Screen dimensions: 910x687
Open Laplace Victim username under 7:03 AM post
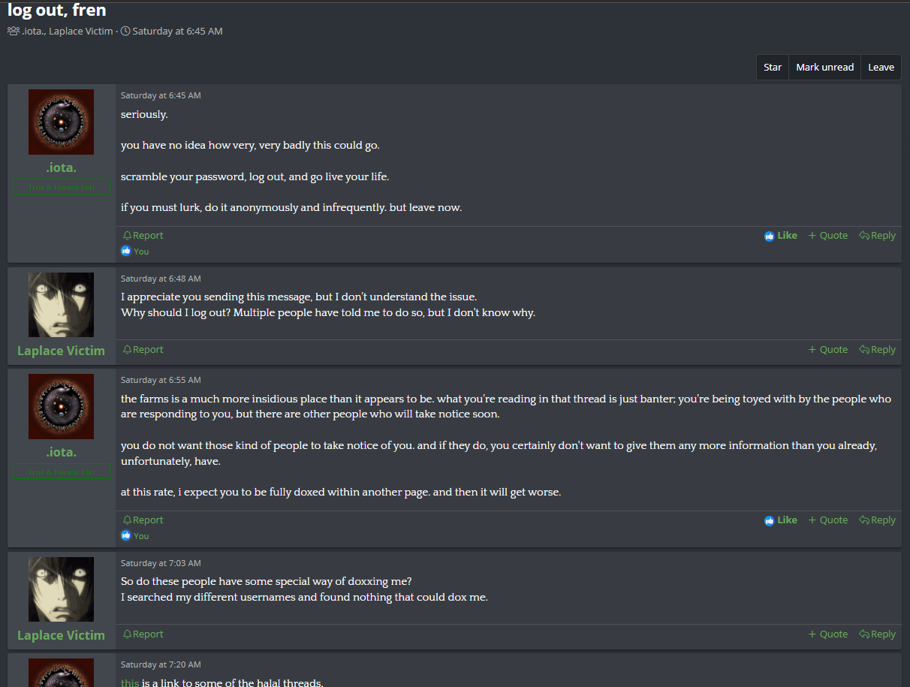click(x=62, y=635)
